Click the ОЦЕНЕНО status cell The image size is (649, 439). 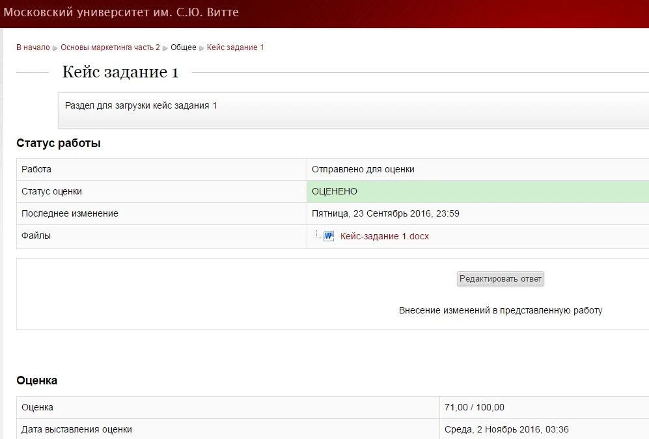pos(478,191)
